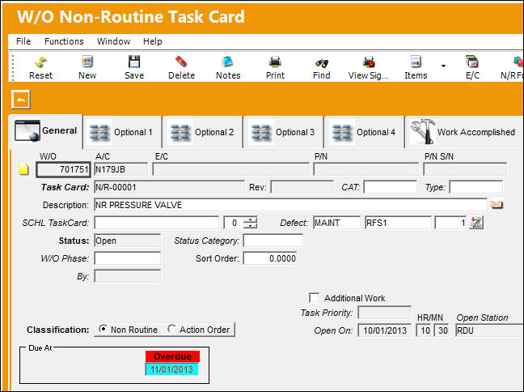Click the Task Card field N/R-00001
The height and width of the screenshot is (392, 524).
169,187
